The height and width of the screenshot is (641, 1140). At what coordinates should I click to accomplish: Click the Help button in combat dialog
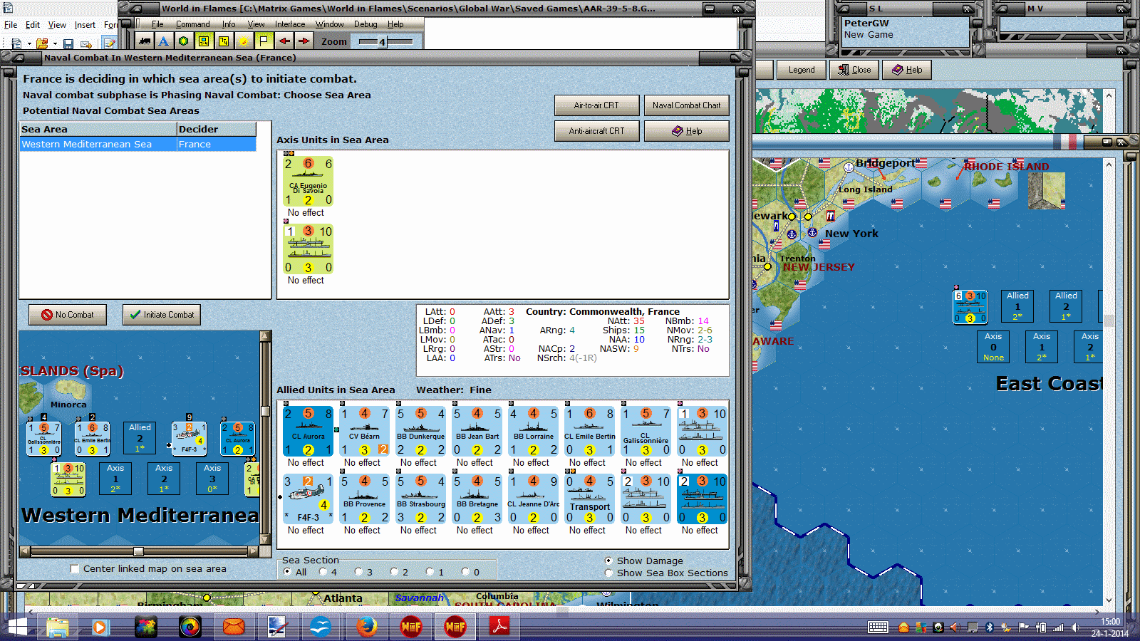click(687, 131)
